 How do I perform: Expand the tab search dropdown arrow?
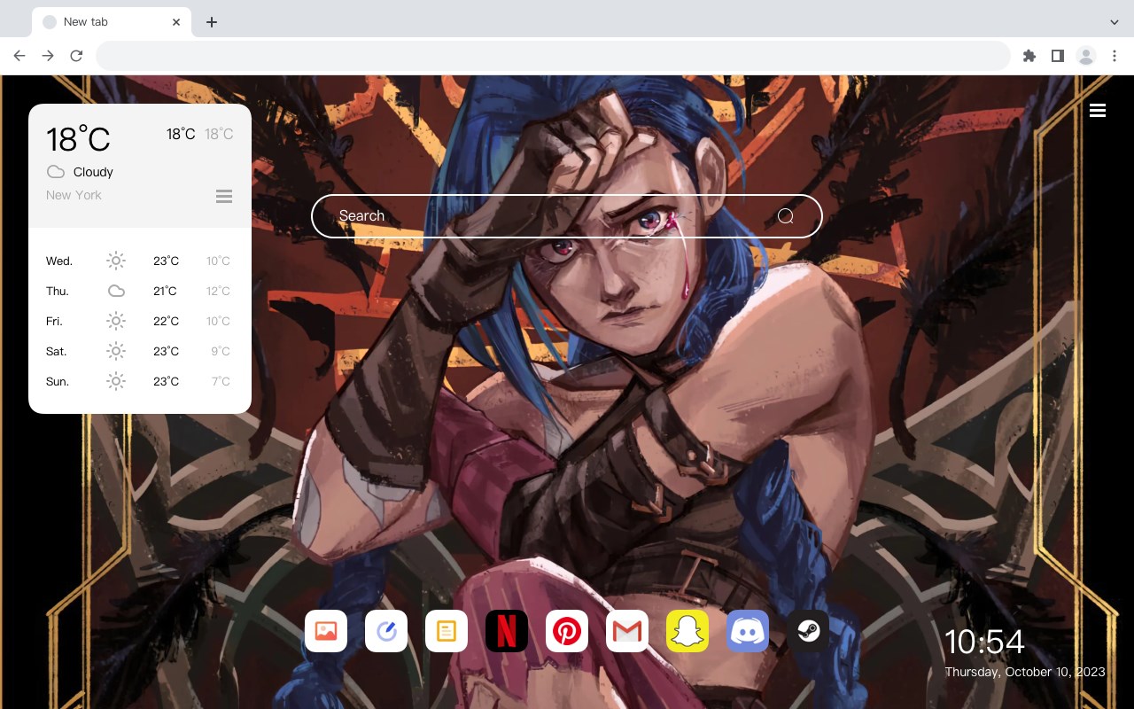click(1114, 22)
